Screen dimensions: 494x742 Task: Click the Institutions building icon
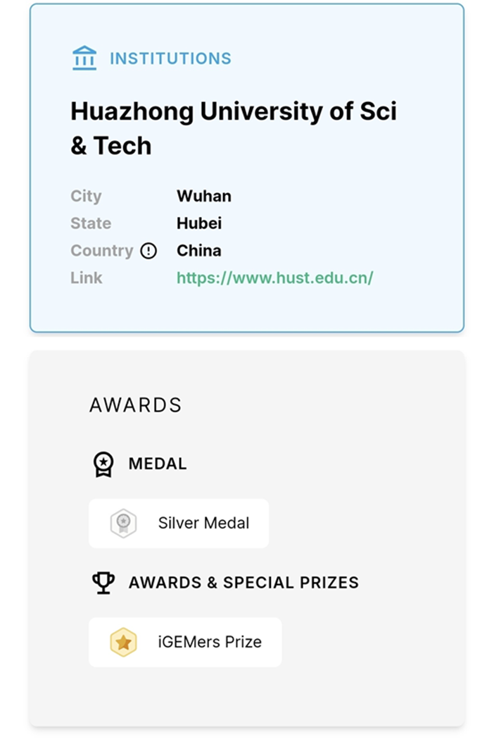click(84, 58)
